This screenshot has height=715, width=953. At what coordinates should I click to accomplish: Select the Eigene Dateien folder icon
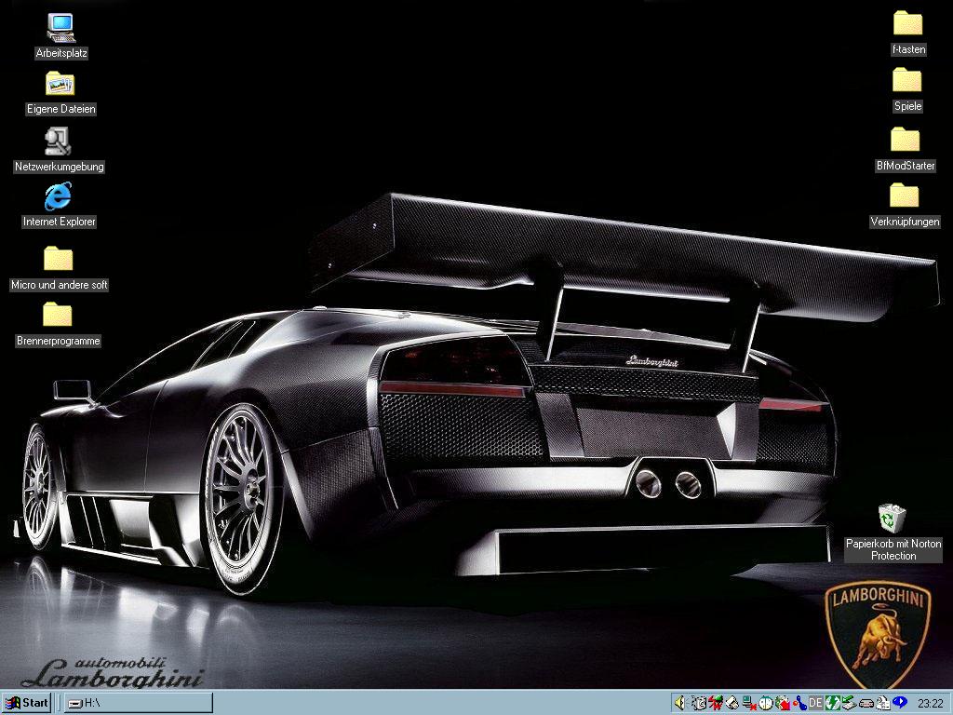[60, 84]
